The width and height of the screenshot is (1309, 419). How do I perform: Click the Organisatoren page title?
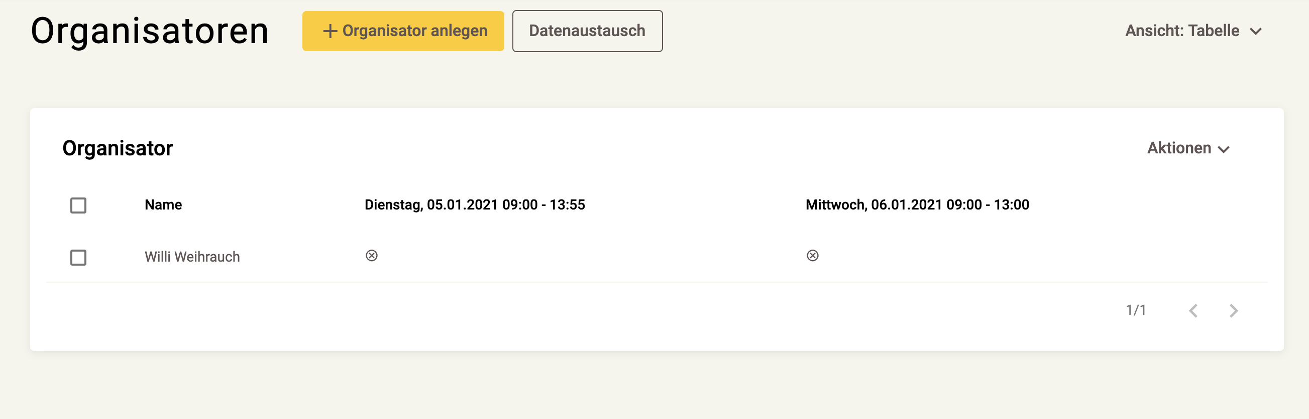149,31
